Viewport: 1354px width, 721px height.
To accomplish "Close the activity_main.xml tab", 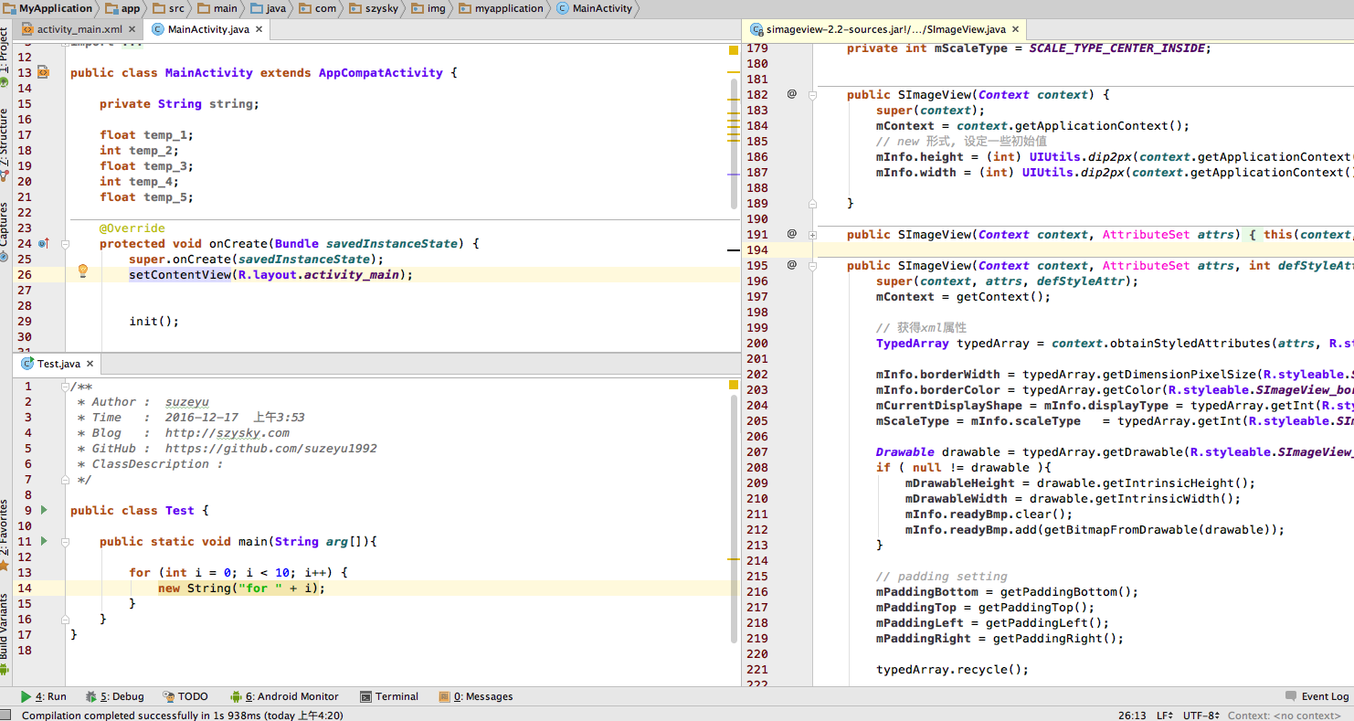I will [x=132, y=29].
